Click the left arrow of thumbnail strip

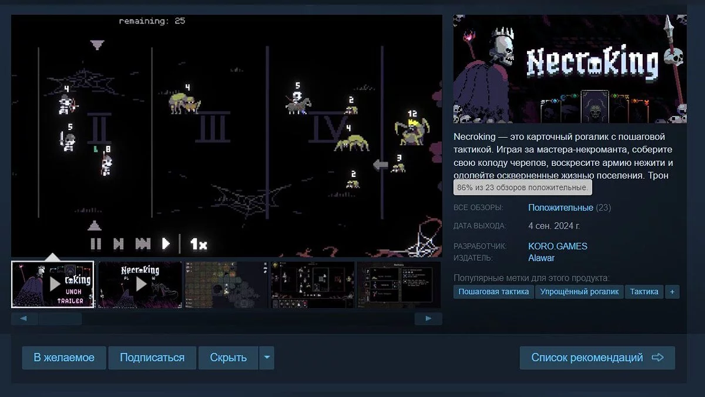pos(24,319)
